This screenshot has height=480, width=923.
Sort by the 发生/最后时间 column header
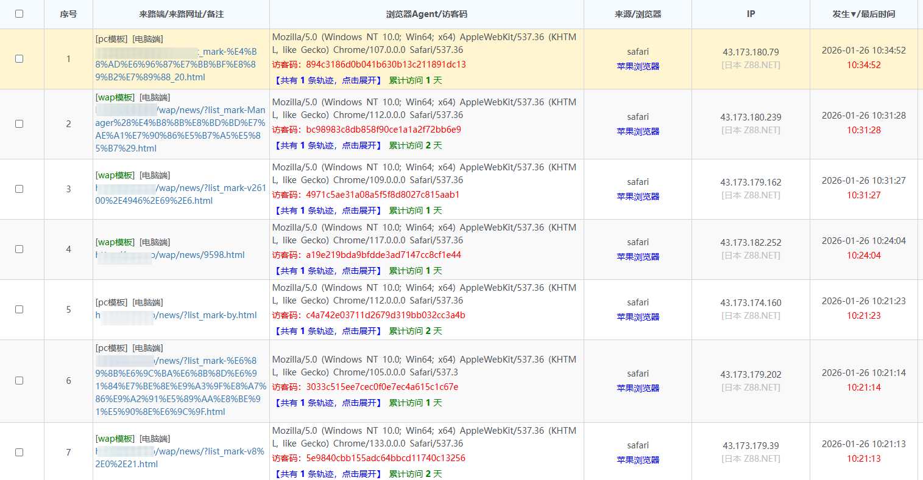(x=863, y=14)
